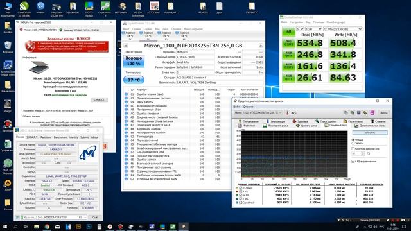The image size is (411, 231).
Task: Click the green All button in CrystalDiskMark
Action: (288, 31)
